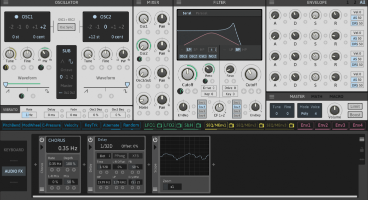The width and height of the screenshot is (368, 200).
Task: Open the delay Time 1/32D selector
Action: [104, 167]
